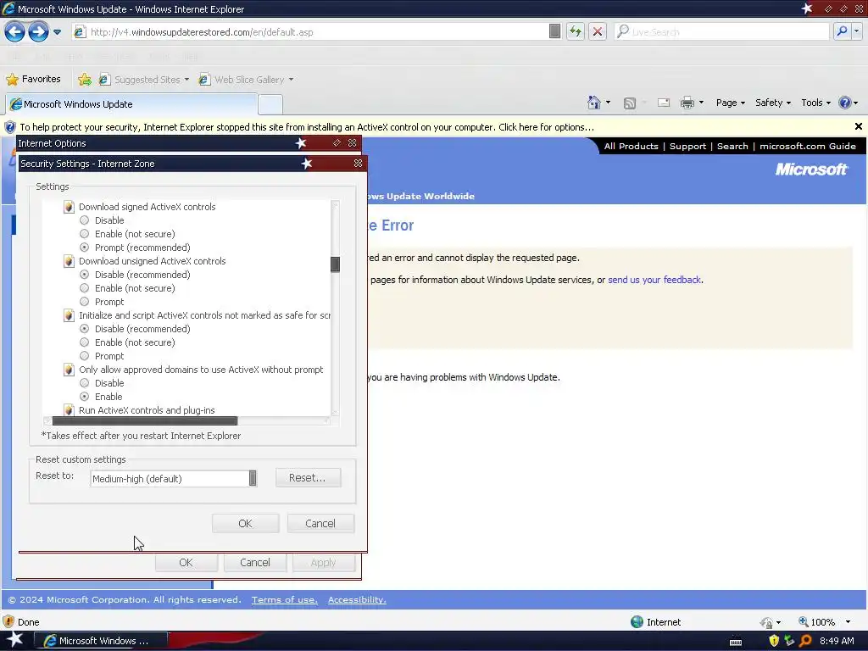Open the zoom level 100% dropdown
This screenshot has width=868, height=651.
click(848, 622)
